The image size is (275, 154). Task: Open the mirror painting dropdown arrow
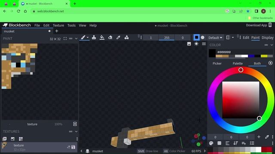click(x=233, y=37)
